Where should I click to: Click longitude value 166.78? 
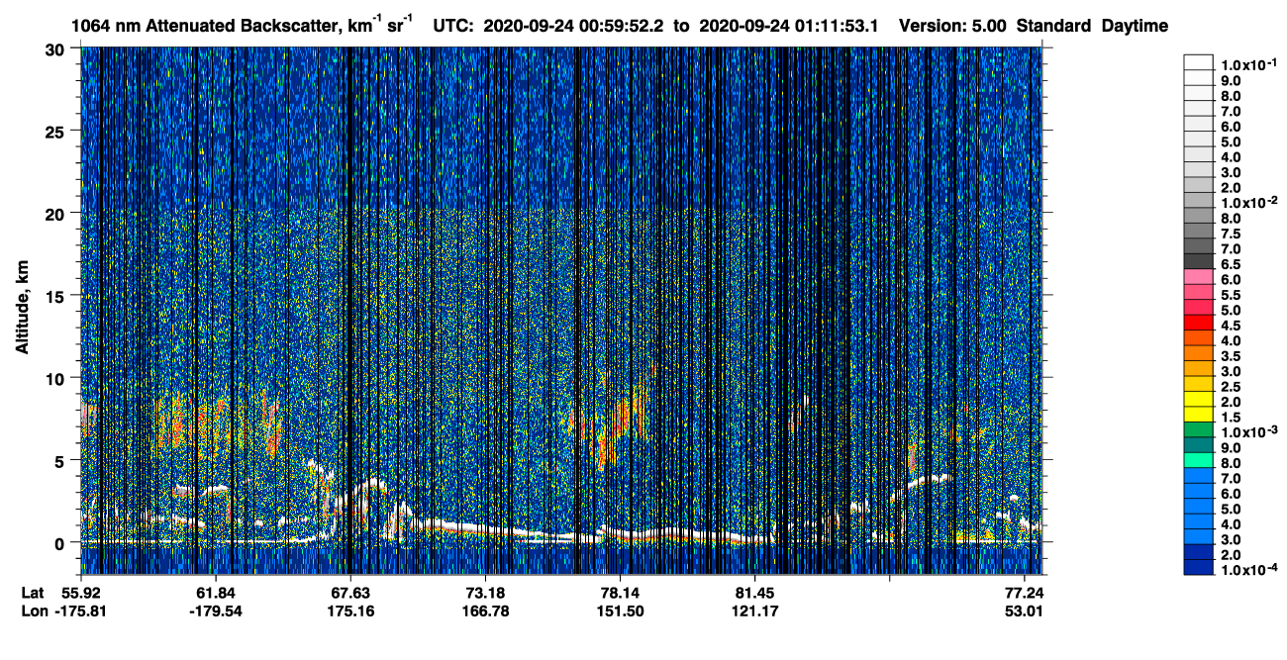pos(485,611)
